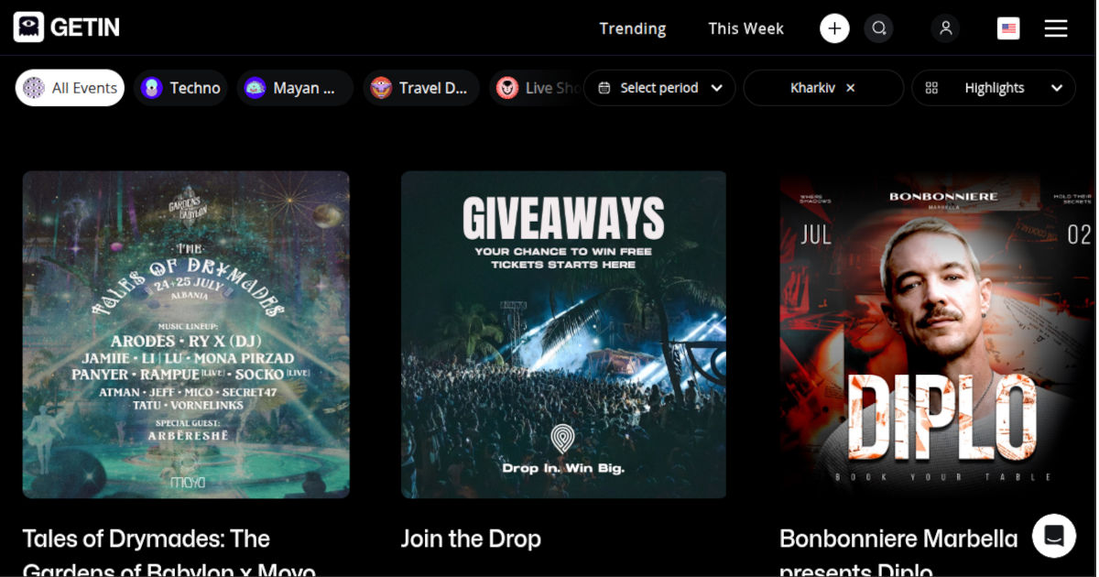1099x577 pixels.
Task: Click the grid icon beside Highlights
Action: 931,88
